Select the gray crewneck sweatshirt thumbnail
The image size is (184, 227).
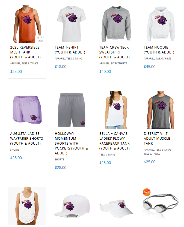(x=116, y=24)
